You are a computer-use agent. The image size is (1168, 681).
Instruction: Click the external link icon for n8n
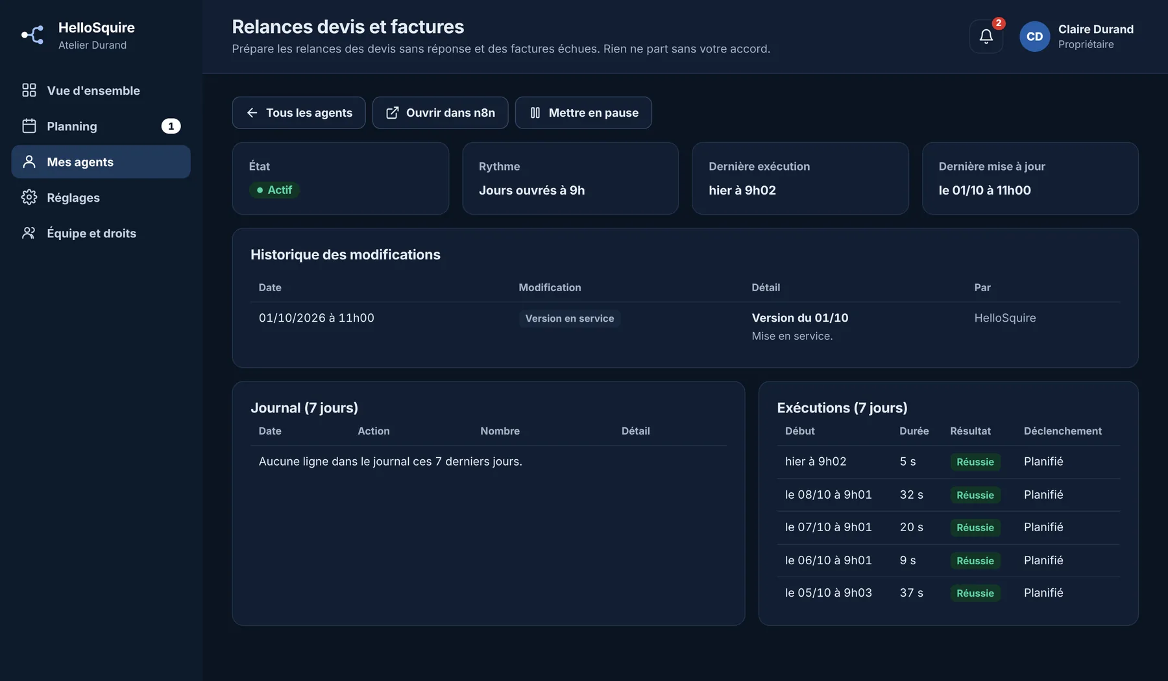coord(393,113)
